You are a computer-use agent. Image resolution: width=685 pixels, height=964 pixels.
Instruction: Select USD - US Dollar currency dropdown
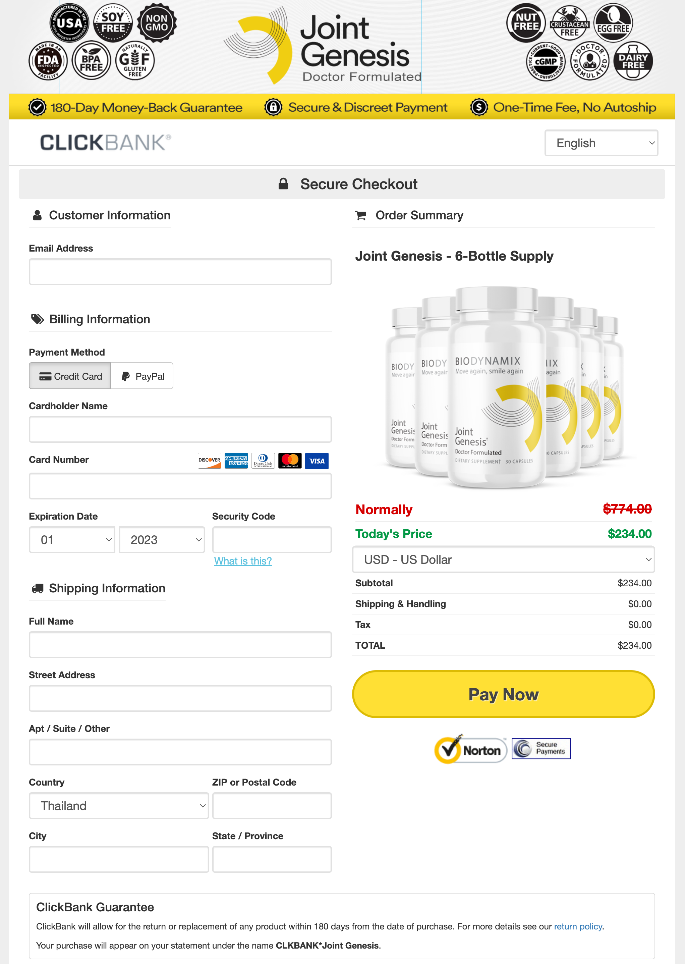click(x=504, y=559)
